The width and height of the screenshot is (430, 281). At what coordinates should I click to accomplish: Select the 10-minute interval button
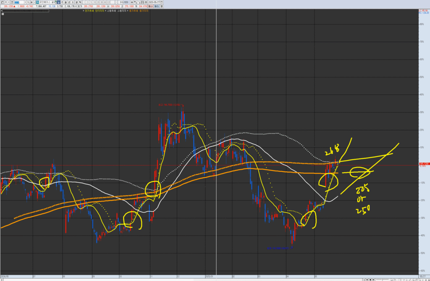(x=94, y=2)
